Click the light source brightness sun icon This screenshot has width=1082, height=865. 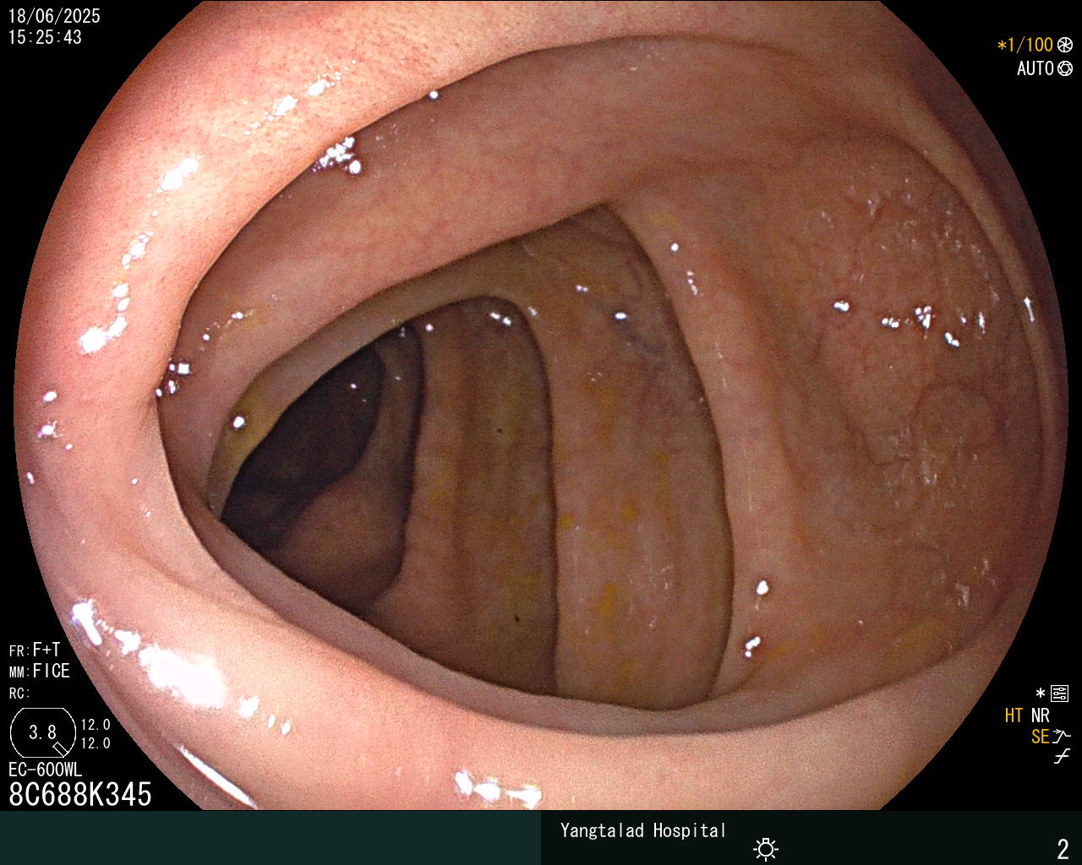coord(766,848)
